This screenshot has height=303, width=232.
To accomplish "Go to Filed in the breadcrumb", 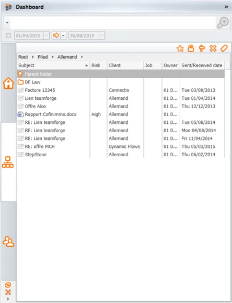I will point(43,57).
